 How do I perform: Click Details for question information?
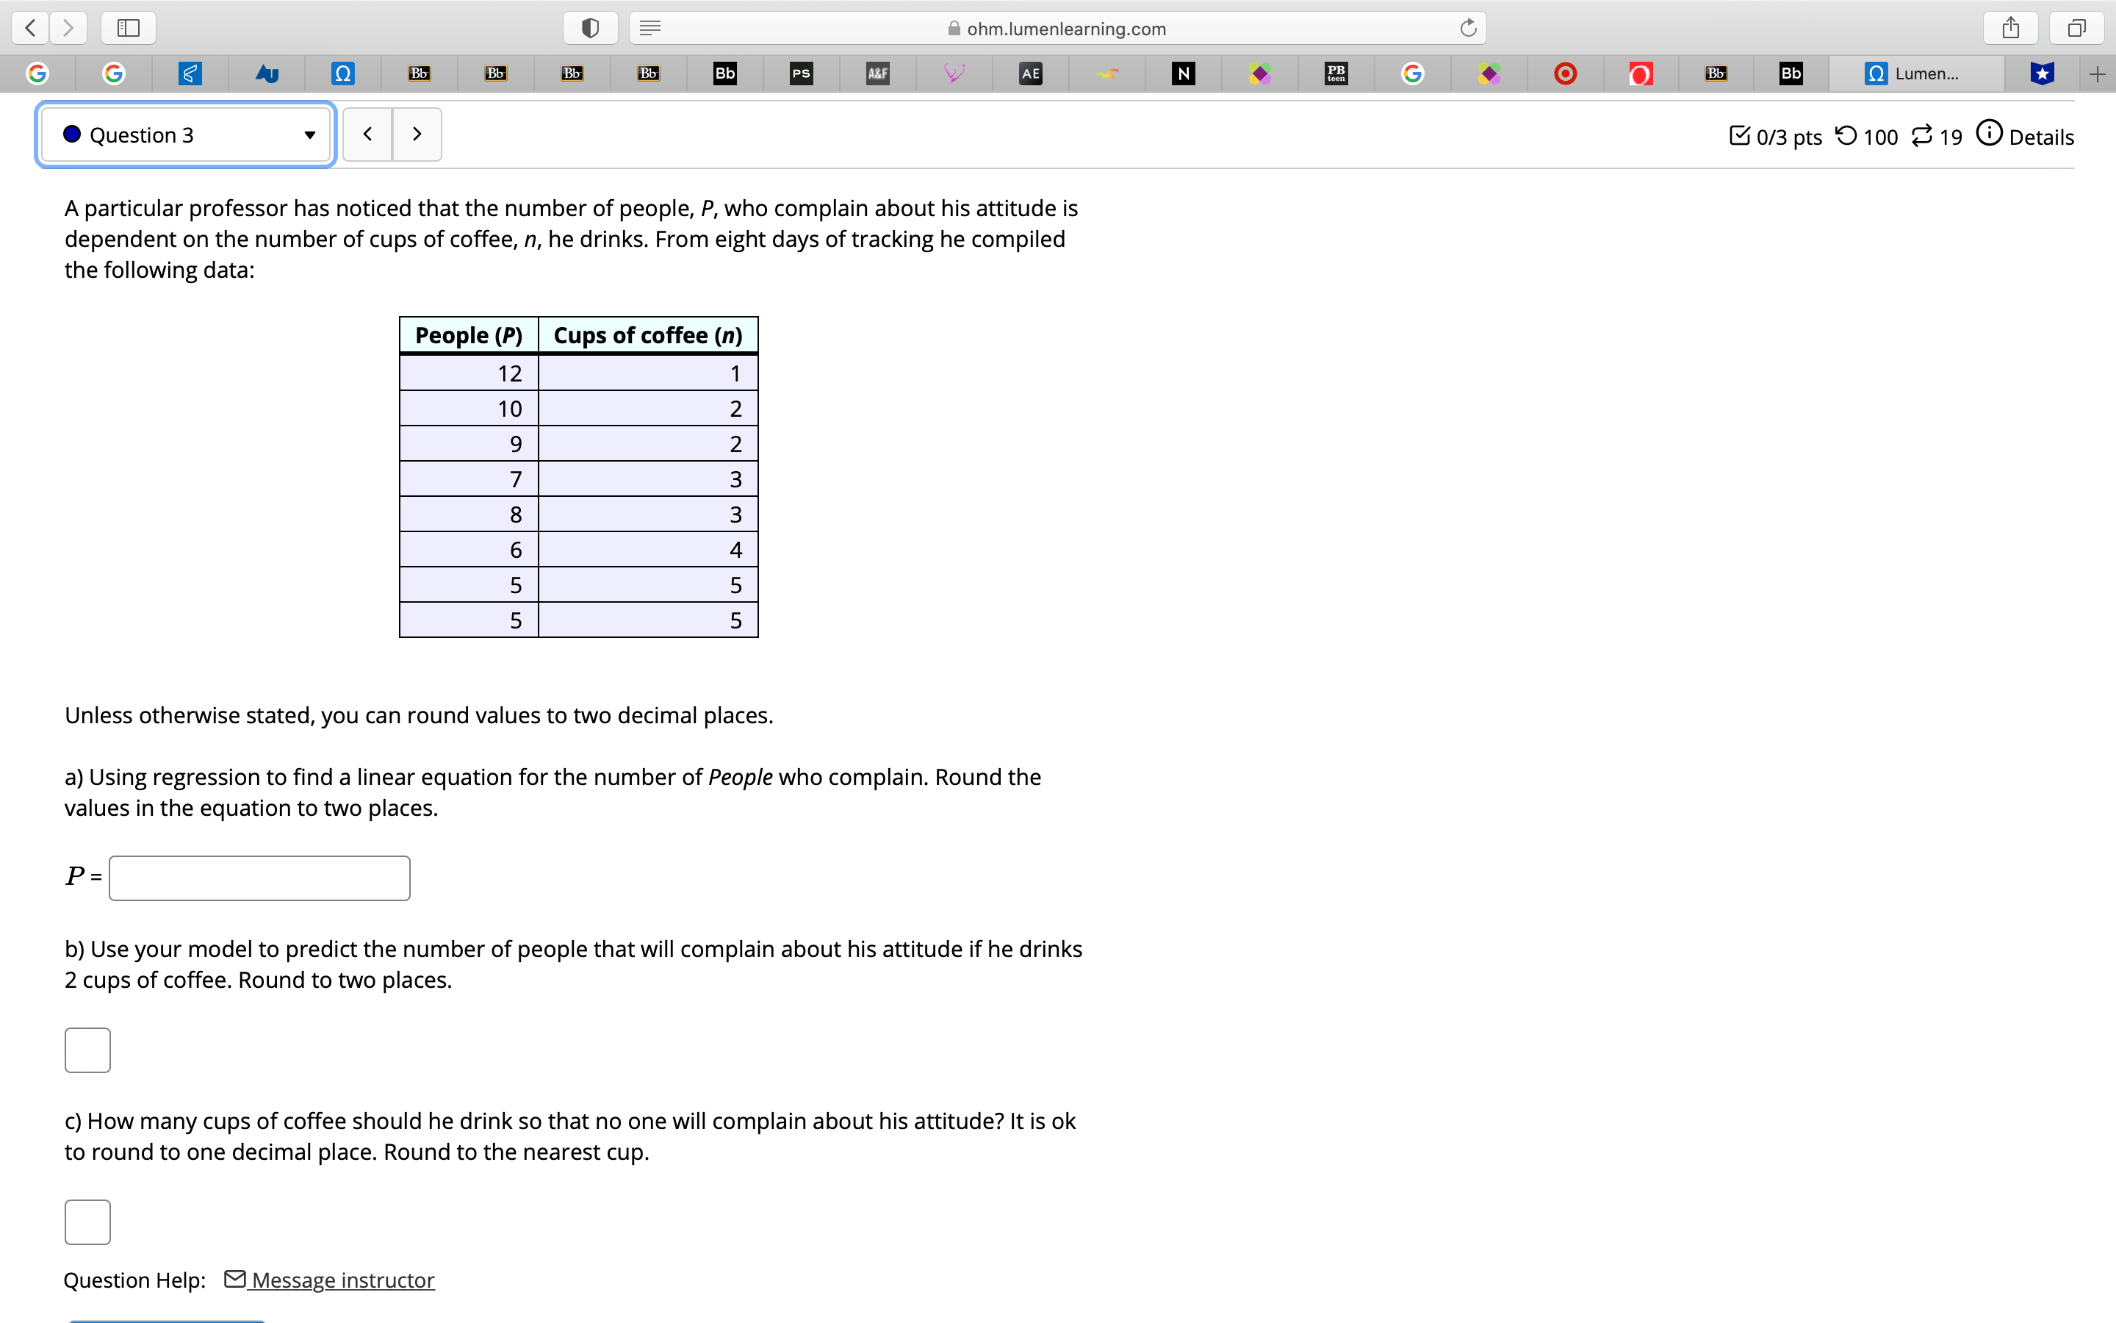tap(2041, 137)
